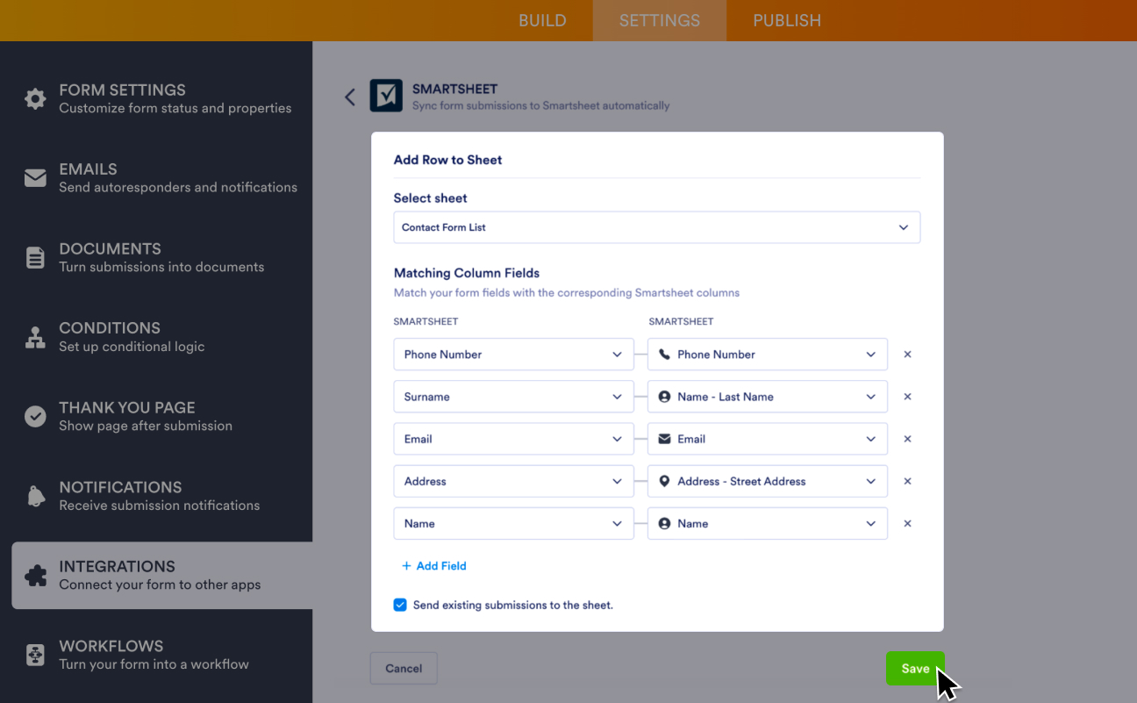Select the Conditions logic icon
The width and height of the screenshot is (1137, 703).
pyautogui.click(x=35, y=337)
